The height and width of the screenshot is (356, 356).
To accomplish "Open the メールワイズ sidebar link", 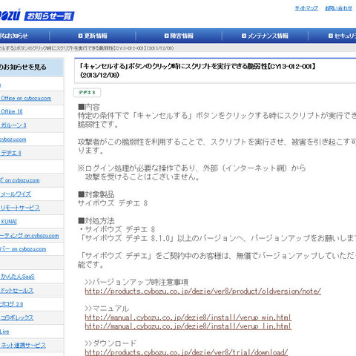I will (x=16, y=194).
